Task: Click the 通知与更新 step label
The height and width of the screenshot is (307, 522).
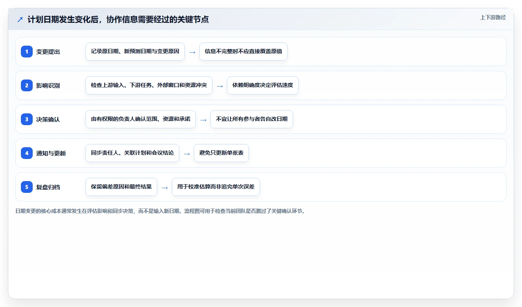Action: point(51,153)
